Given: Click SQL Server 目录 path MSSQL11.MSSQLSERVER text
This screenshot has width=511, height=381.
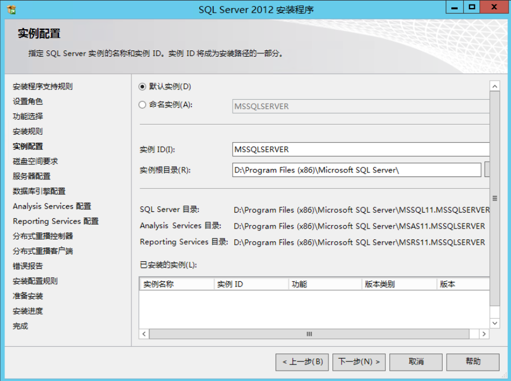Looking at the screenshot, I should click(x=362, y=210).
